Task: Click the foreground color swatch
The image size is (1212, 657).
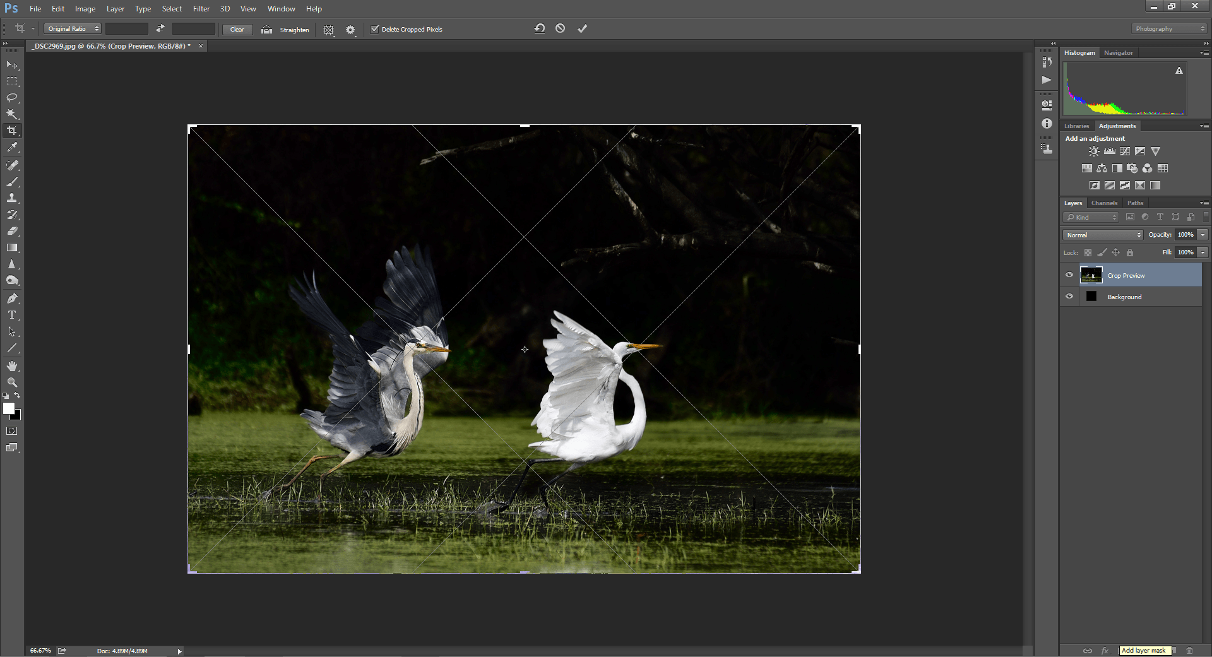Action: coord(9,409)
